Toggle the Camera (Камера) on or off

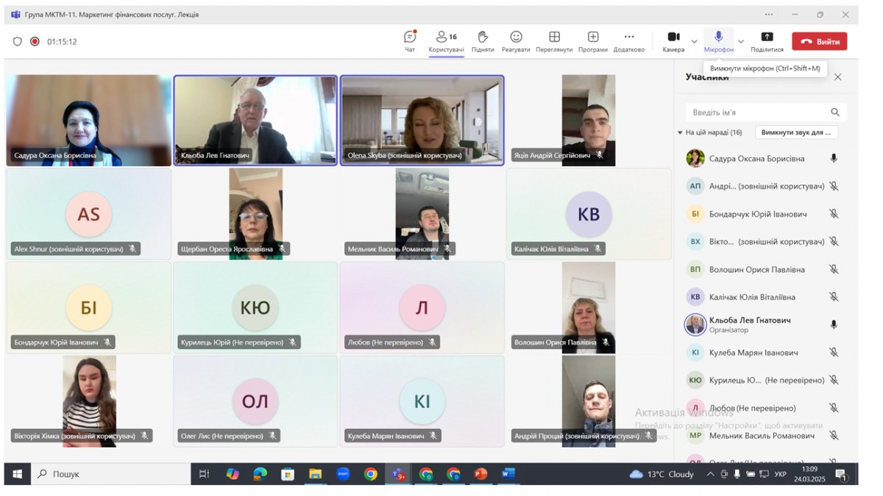click(x=673, y=37)
